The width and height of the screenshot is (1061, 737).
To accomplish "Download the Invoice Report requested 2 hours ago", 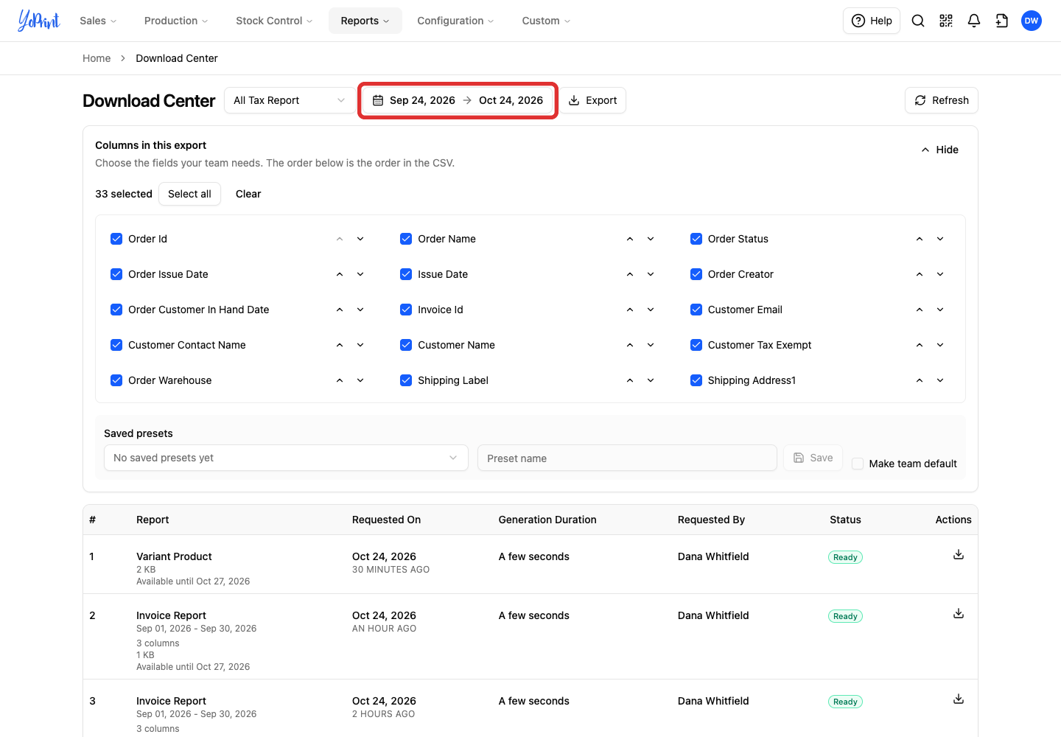I will tap(959, 699).
